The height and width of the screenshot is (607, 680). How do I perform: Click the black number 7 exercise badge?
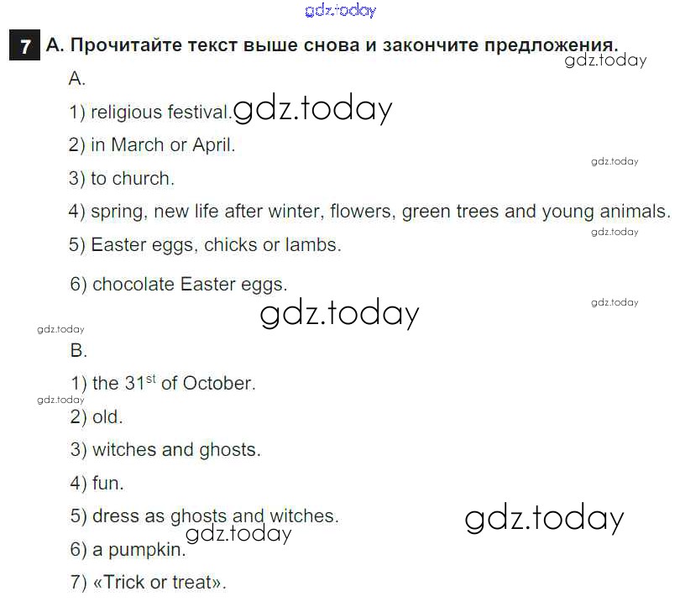point(25,45)
